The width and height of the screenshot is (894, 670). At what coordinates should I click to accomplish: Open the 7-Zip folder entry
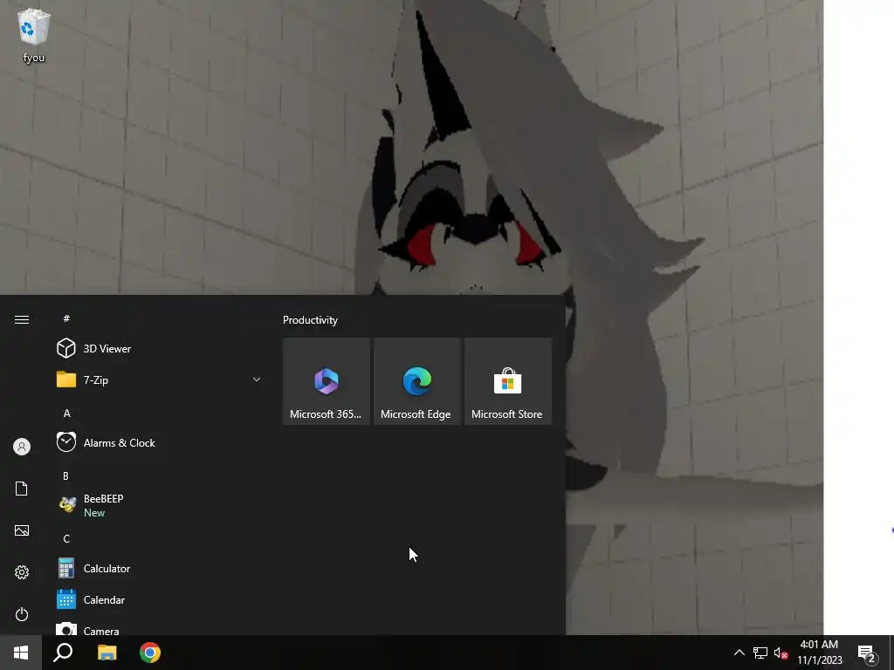point(160,379)
